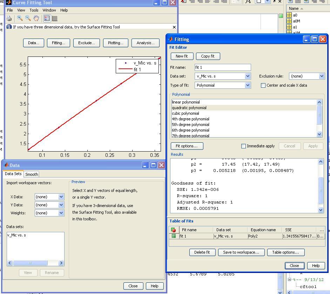Screen dimensions: 330x294
Task: Select 4th degree polynomial in list
Action: (x=244, y=119)
